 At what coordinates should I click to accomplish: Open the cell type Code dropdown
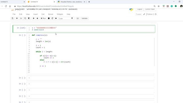(x=66, y=18)
